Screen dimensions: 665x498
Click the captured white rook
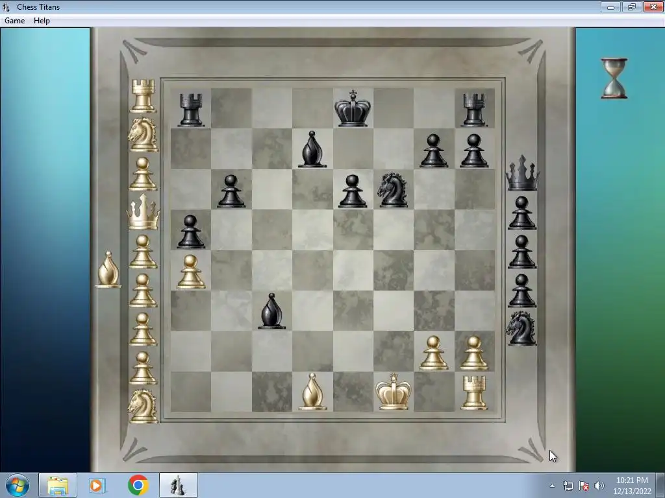(143, 96)
